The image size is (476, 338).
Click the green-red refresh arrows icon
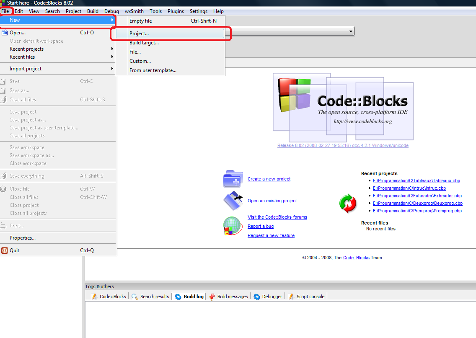[x=348, y=203]
